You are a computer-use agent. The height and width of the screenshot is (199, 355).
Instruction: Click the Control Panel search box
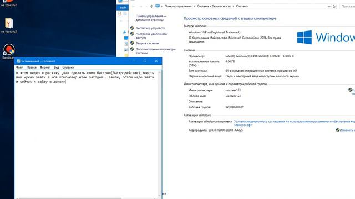(347, 7)
